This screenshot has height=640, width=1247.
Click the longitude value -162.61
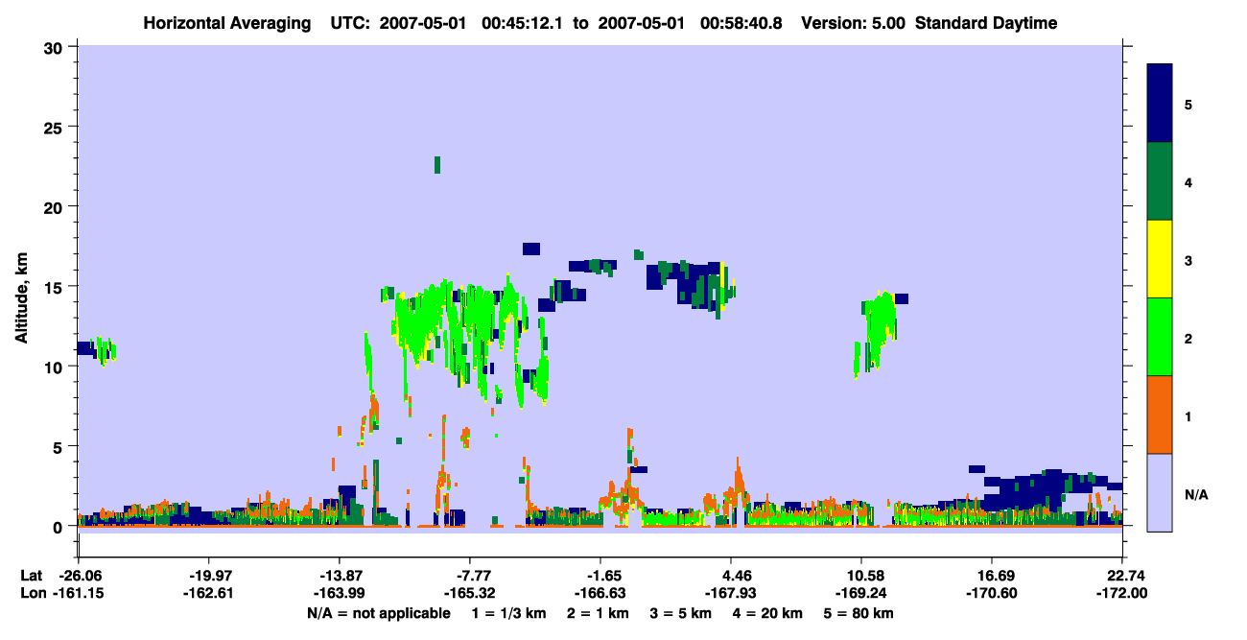(209, 593)
